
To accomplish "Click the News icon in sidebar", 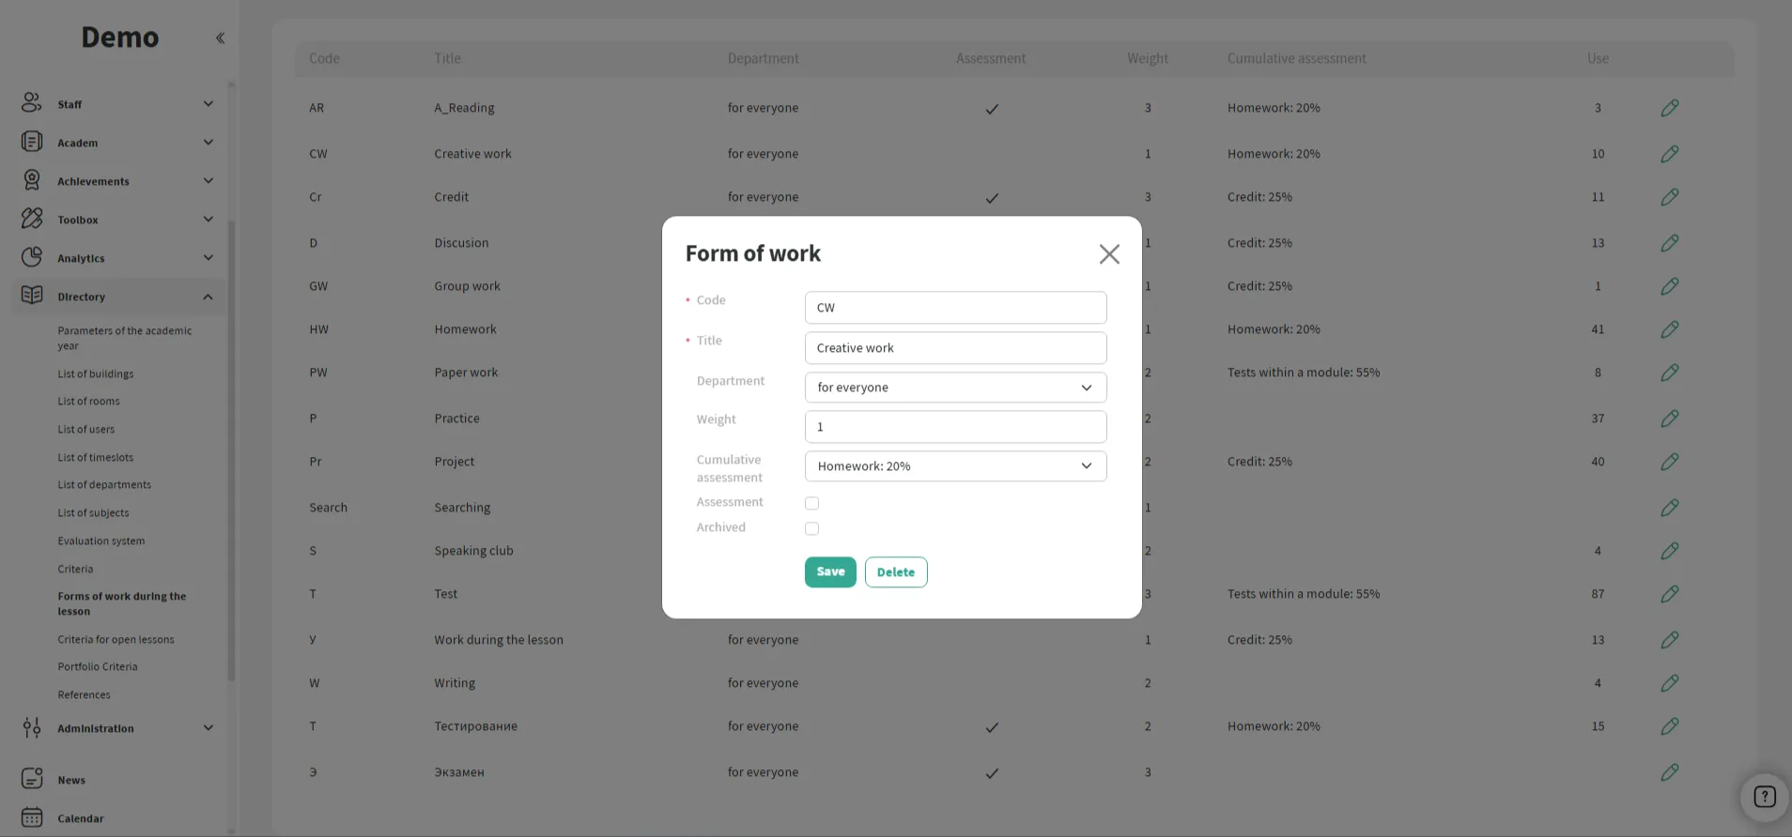I will pos(31,779).
